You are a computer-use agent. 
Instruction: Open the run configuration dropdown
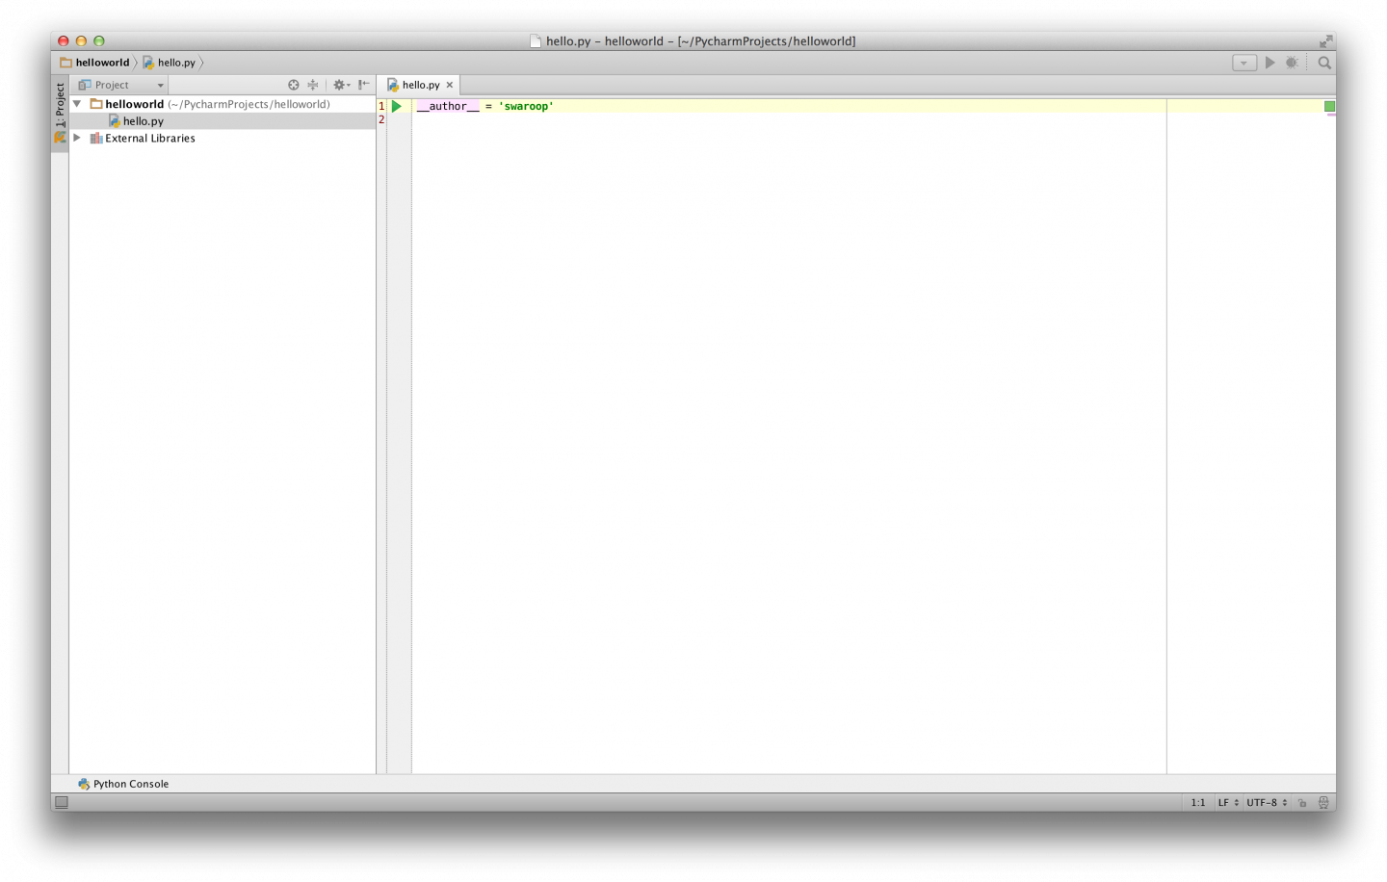[1244, 63]
